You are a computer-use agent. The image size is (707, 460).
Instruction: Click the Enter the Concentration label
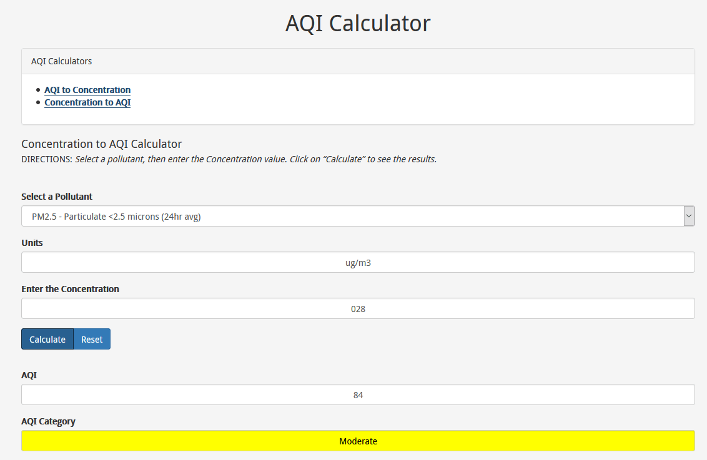[70, 289]
